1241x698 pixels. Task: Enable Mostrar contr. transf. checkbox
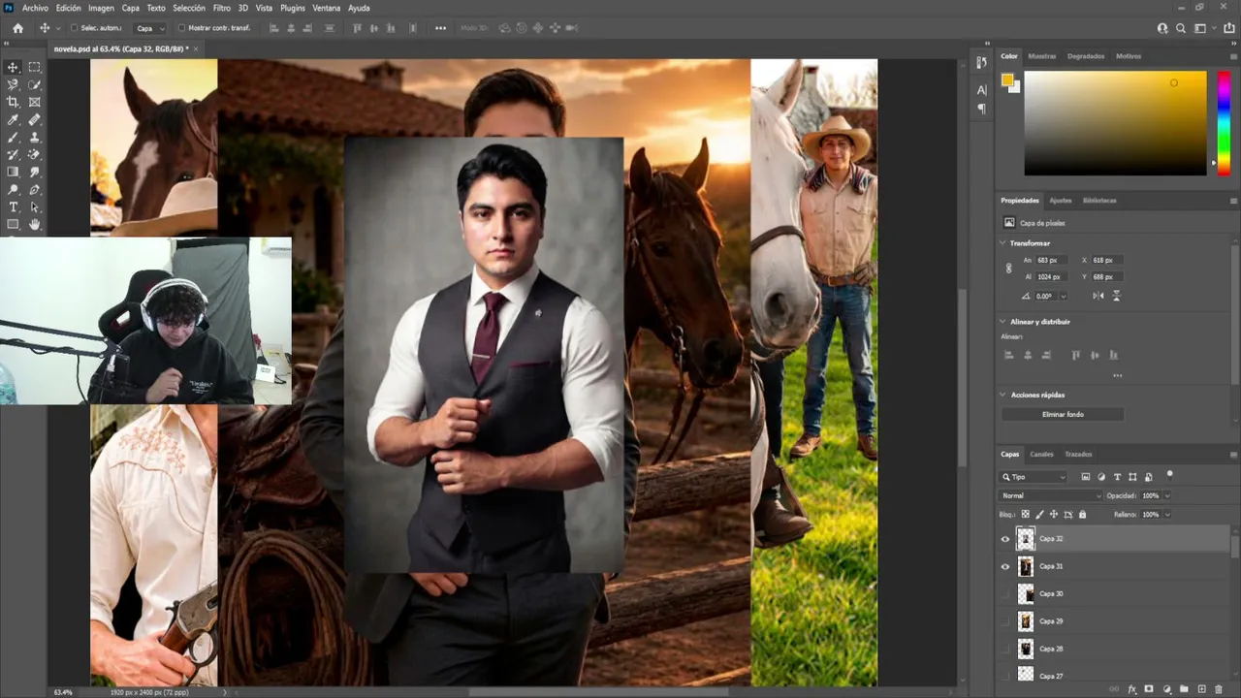click(181, 28)
